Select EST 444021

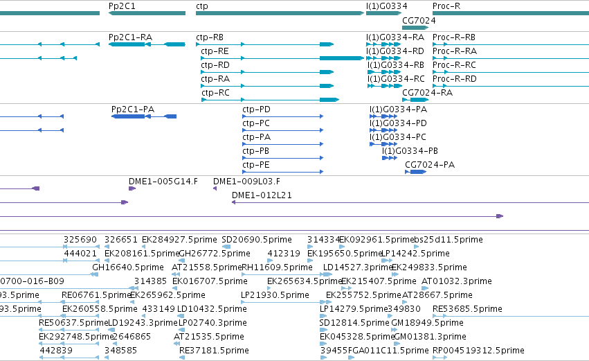tap(80, 254)
